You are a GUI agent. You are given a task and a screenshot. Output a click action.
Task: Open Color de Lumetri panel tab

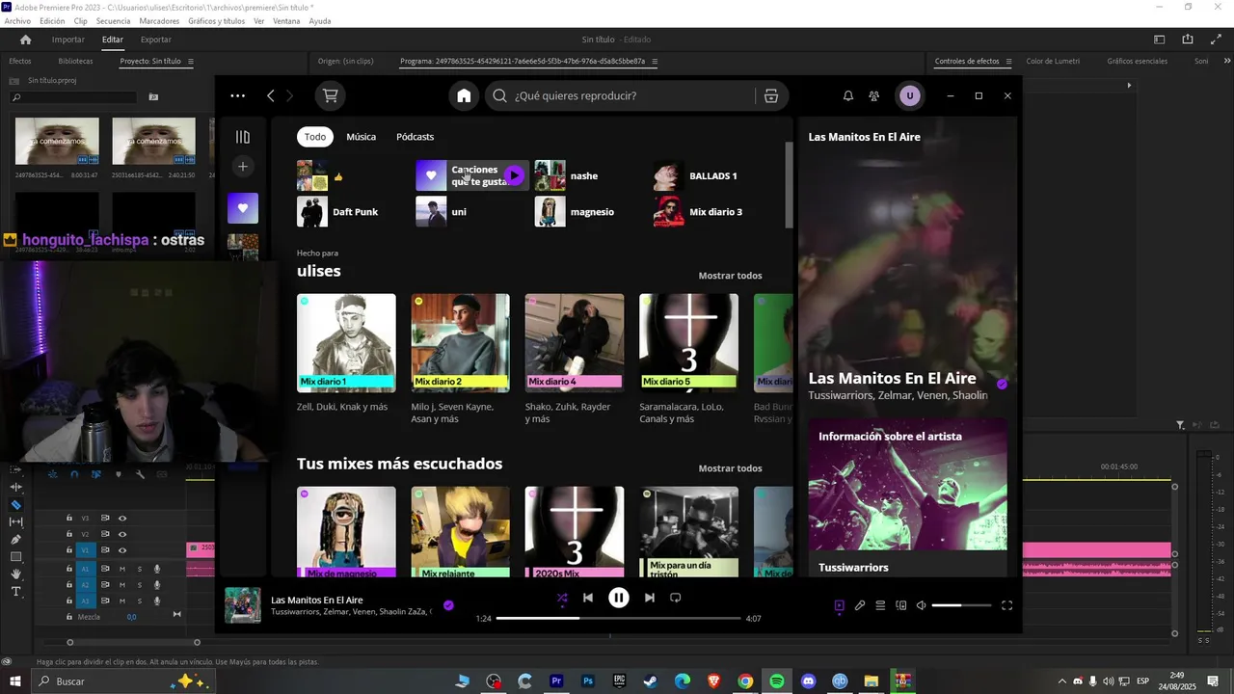[x=1053, y=61]
